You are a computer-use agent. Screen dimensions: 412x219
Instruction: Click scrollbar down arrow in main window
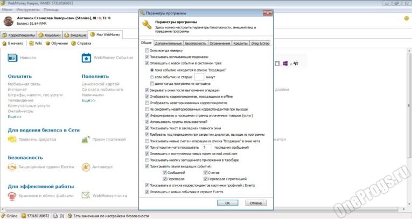click(409, 204)
